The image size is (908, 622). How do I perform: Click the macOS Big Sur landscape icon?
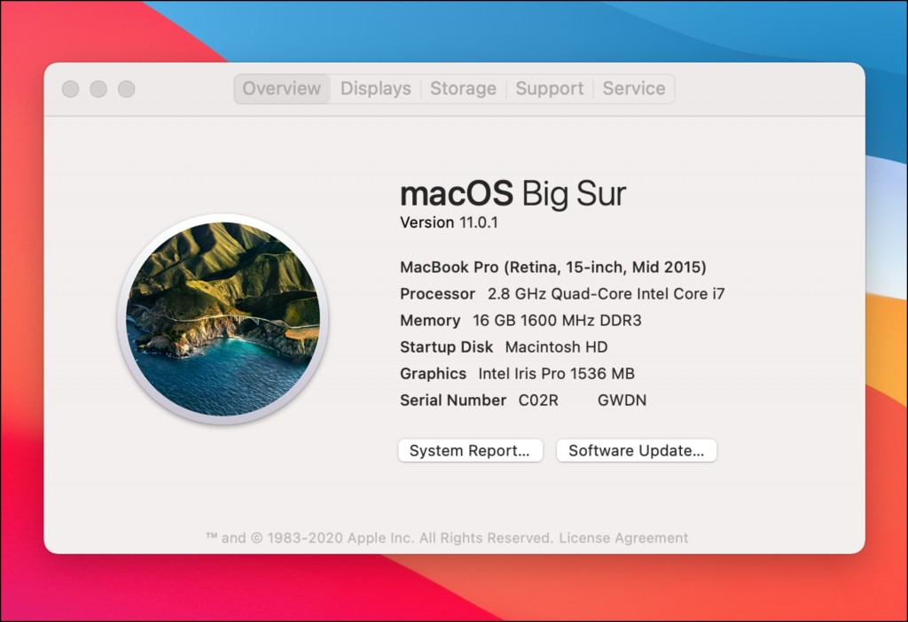(223, 319)
